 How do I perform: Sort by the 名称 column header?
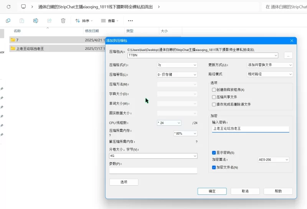click(17, 31)
